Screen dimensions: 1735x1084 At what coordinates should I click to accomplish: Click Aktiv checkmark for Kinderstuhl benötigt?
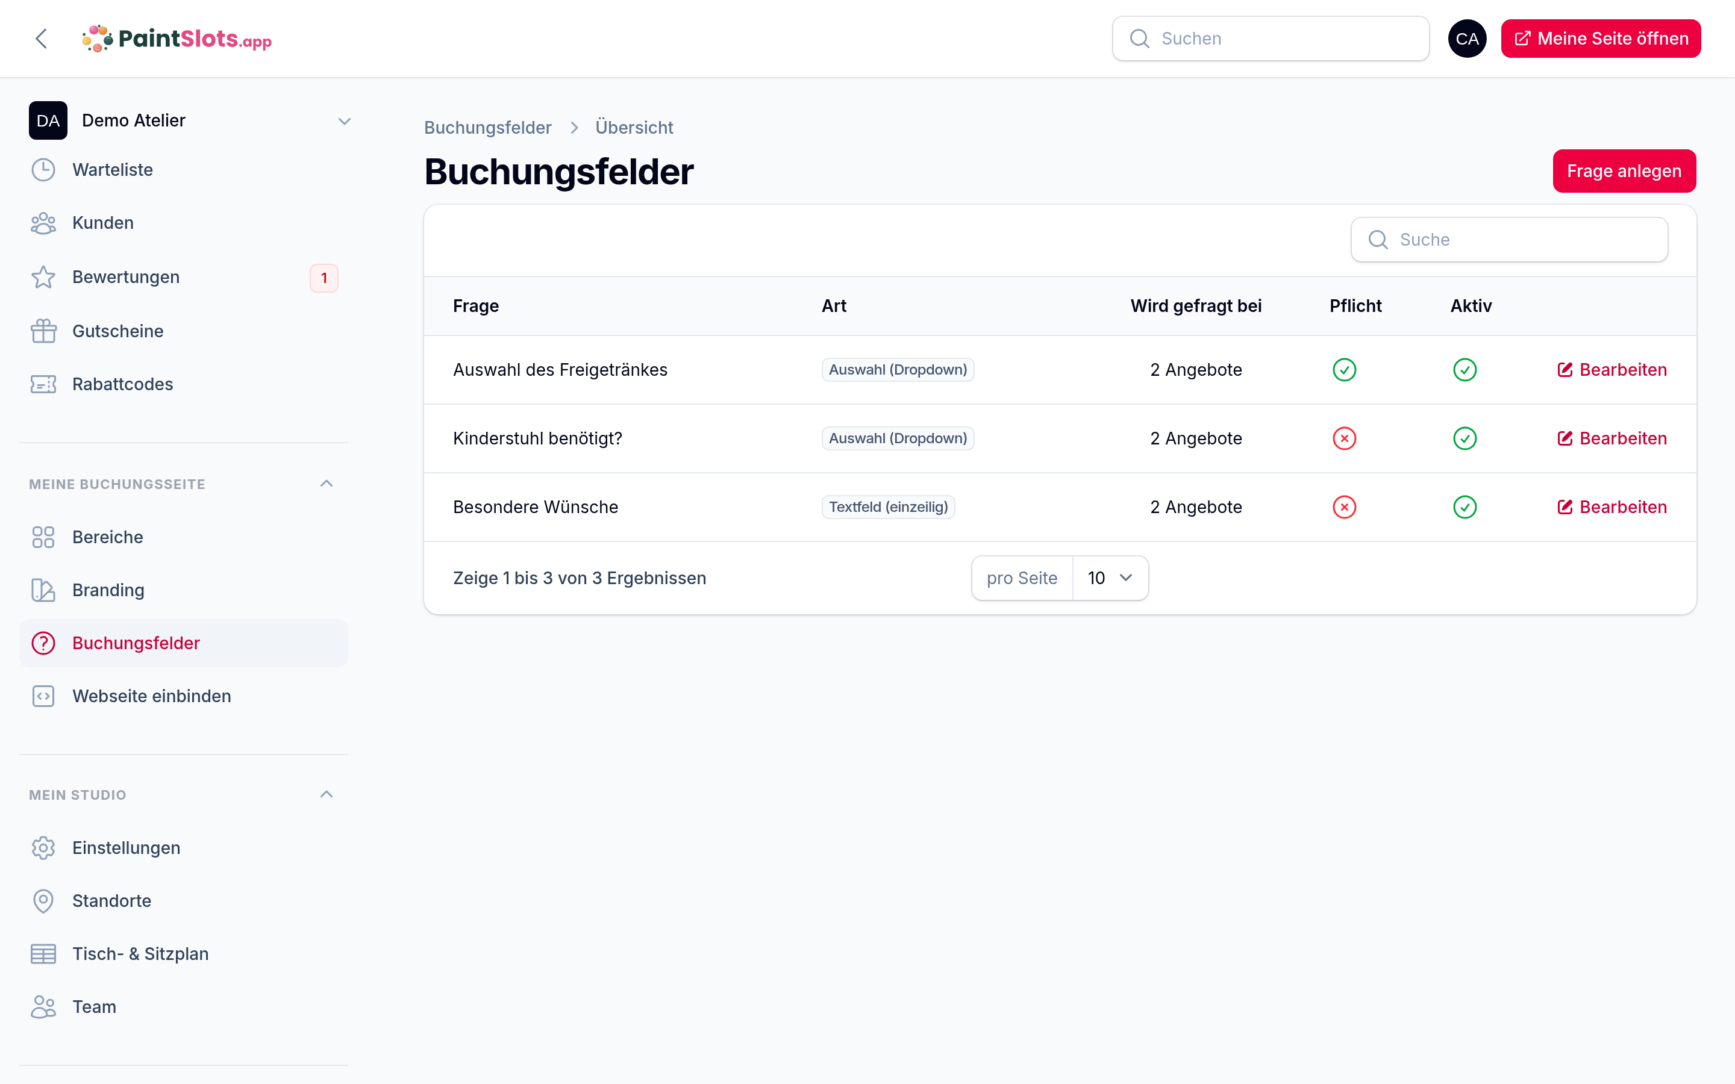(x=1465, y=438)
